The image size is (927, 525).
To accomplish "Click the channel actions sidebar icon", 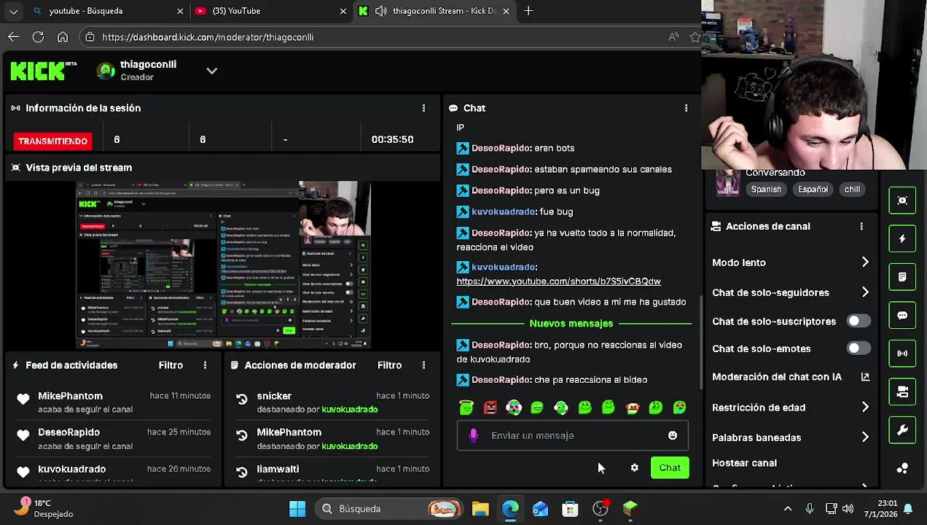I will 902,392.
